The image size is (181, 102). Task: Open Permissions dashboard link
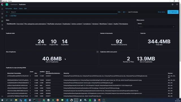124,24
